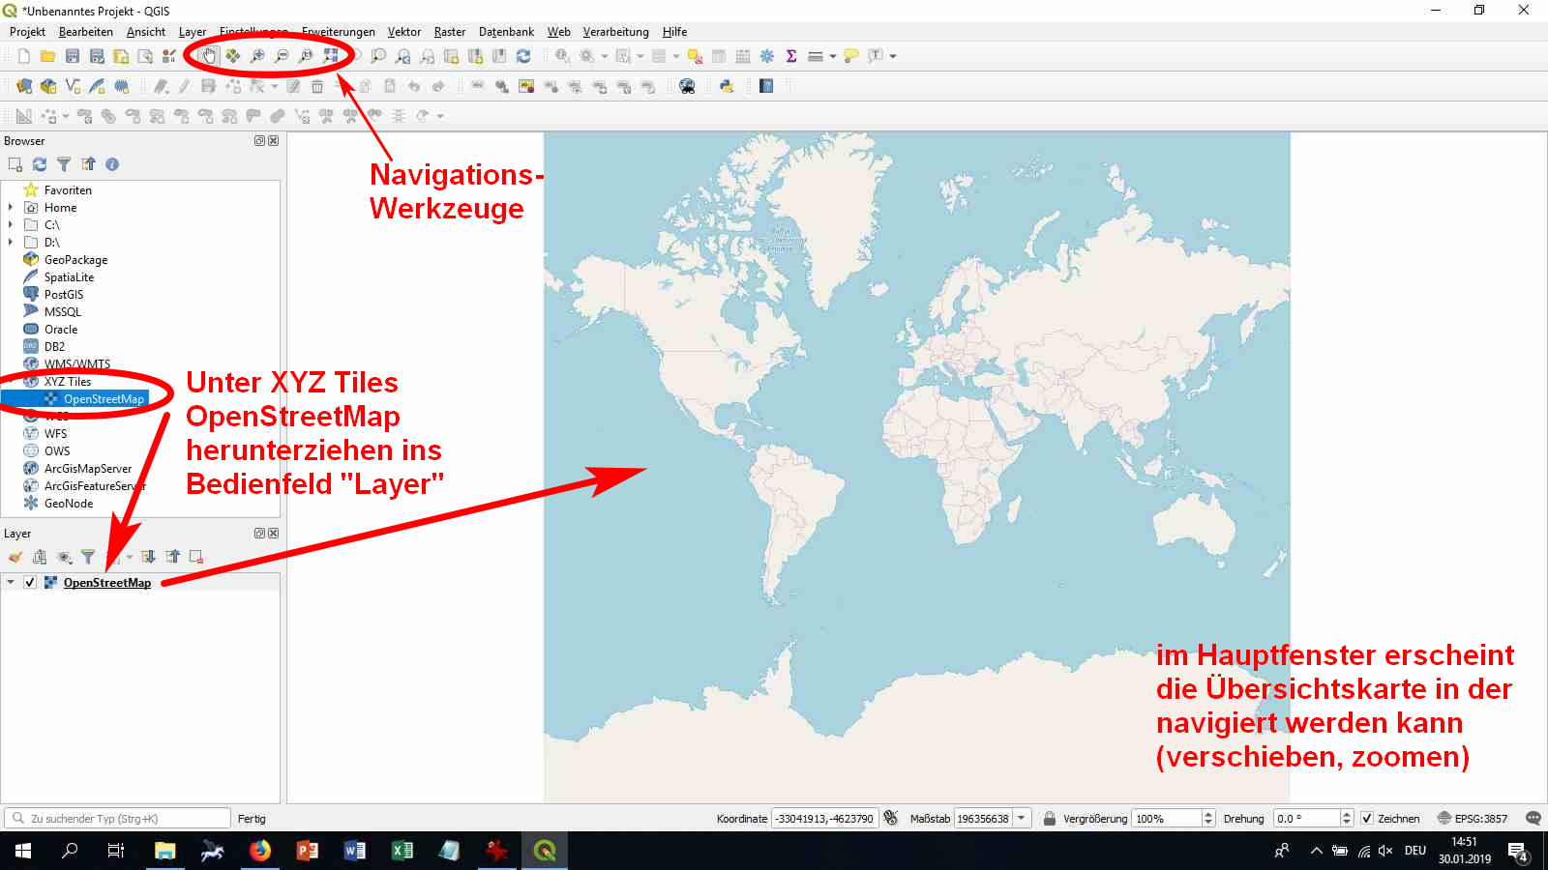Filter the layer legend with funnel icon
The width and height of the screenshot is (1548, 870).
(x=88, y=557)
